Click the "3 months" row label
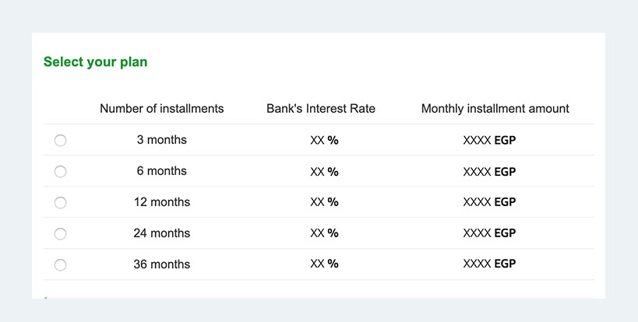 click(x=162, y=140)
